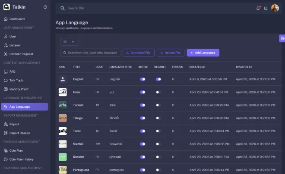Open the settings gear panel on right edge
This screenshot has width=285, height=174.
point(282,38)
